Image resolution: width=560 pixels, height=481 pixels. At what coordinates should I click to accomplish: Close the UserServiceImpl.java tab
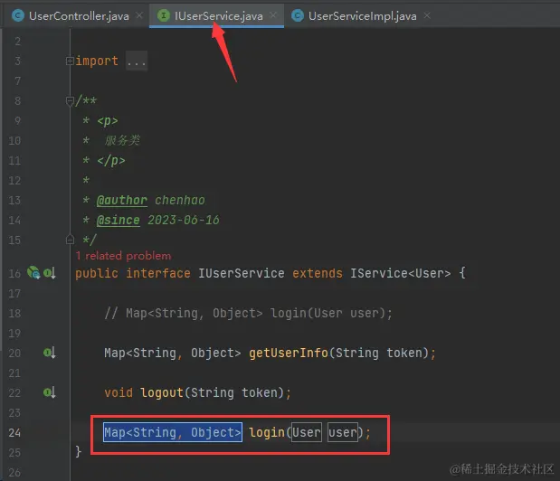(x=427, y=15)
